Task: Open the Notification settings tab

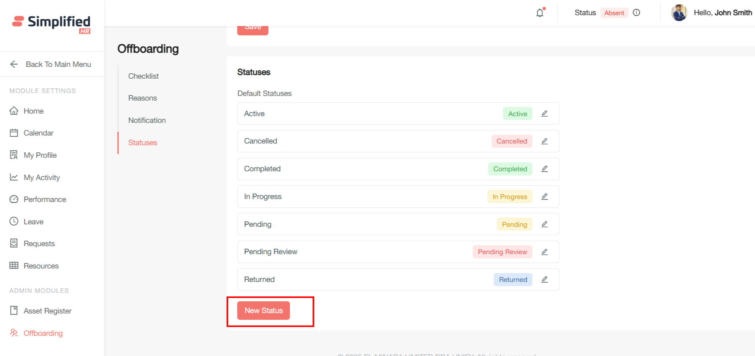Action: tap(147, 120)
